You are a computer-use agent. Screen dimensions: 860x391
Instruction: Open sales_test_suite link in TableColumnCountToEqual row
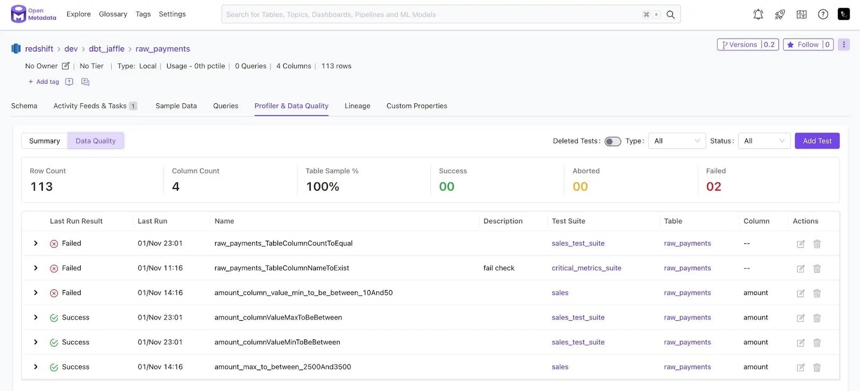point(578,243)
